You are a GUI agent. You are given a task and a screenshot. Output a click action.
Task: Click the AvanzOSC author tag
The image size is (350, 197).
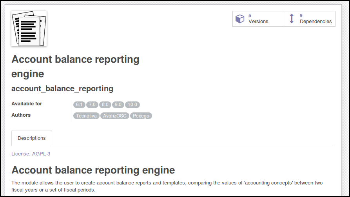[x=115, y=116]
